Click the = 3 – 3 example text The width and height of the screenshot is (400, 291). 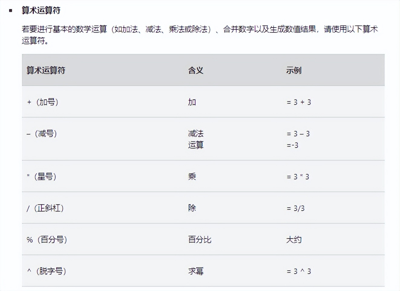(x=298, y=134)
